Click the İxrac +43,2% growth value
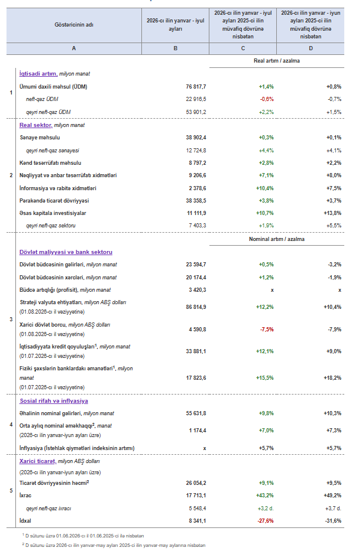 tap(265, 496)
